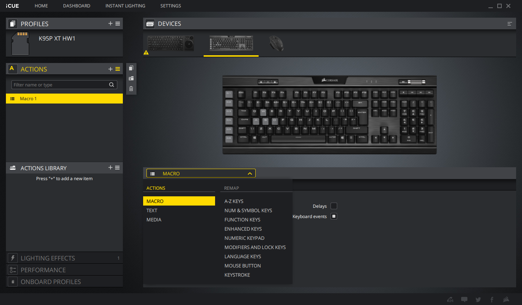This screenshot has width=522, height=305.
Task: Open Instant Lighting tab
Action: point(125,6)
